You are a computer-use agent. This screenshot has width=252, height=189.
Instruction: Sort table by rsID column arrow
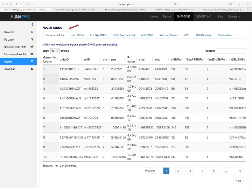coord(100,59)
